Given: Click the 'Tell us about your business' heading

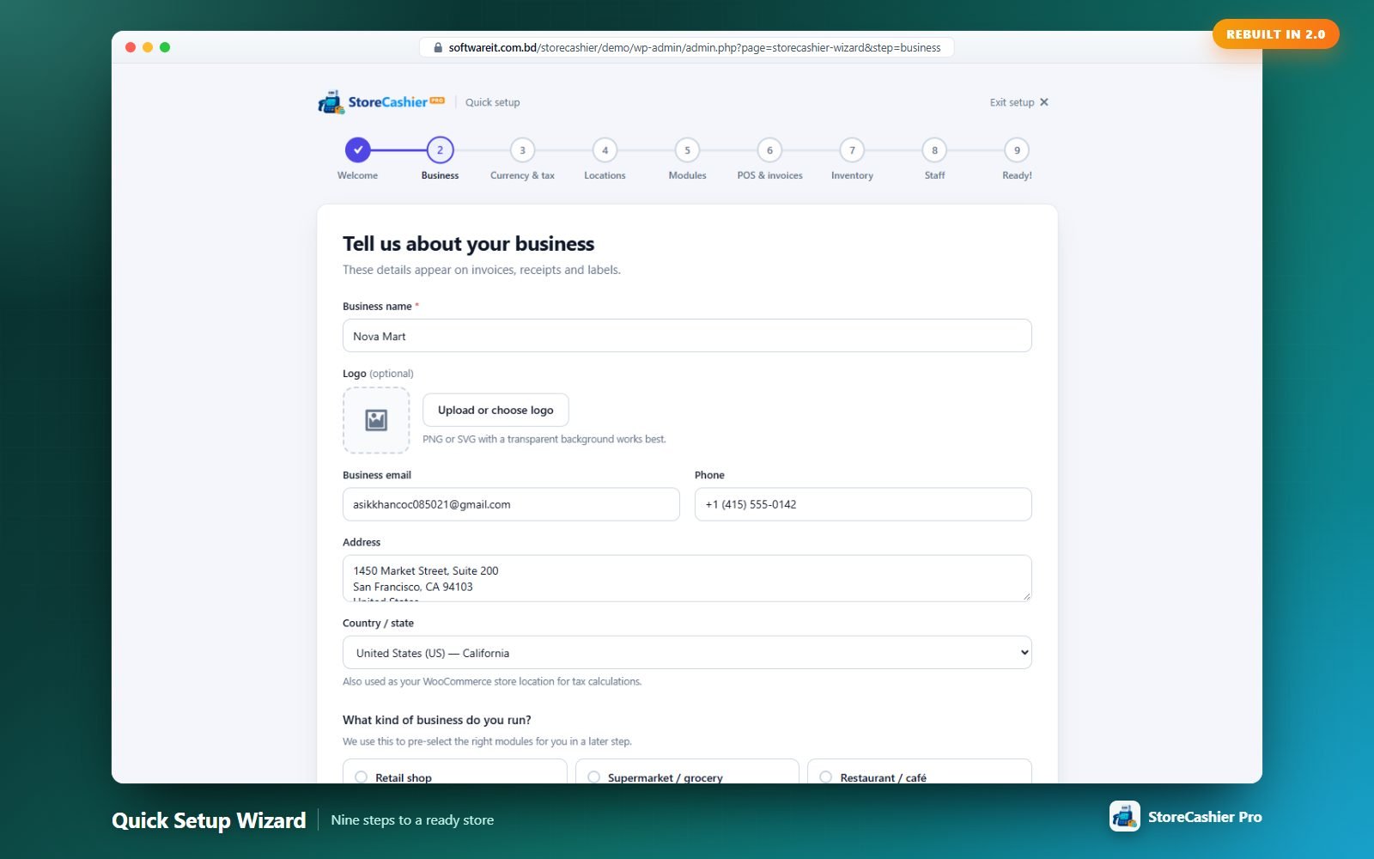Looking at the screenshot, I should [468, 244].
